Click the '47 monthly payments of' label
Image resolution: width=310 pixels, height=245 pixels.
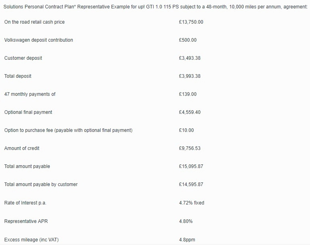tap(30, 94)
